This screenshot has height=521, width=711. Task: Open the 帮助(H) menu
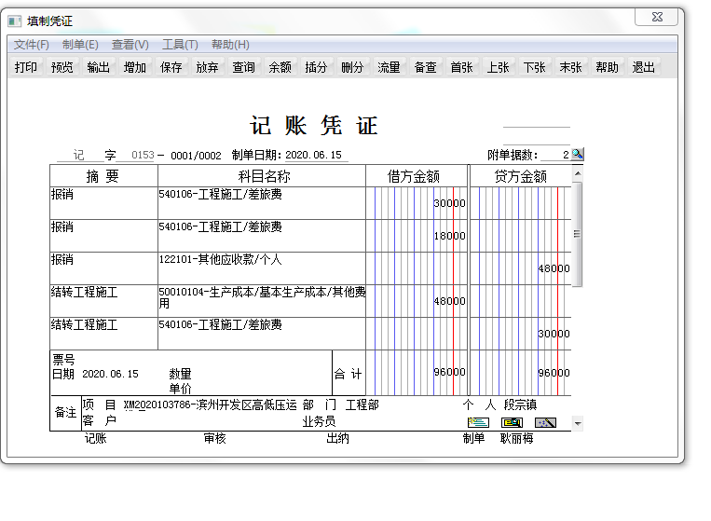[230, 45]
